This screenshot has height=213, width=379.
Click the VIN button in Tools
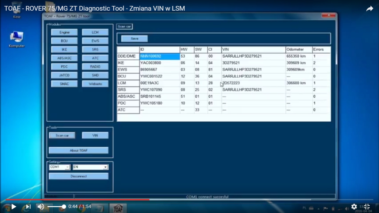(95, 135)
